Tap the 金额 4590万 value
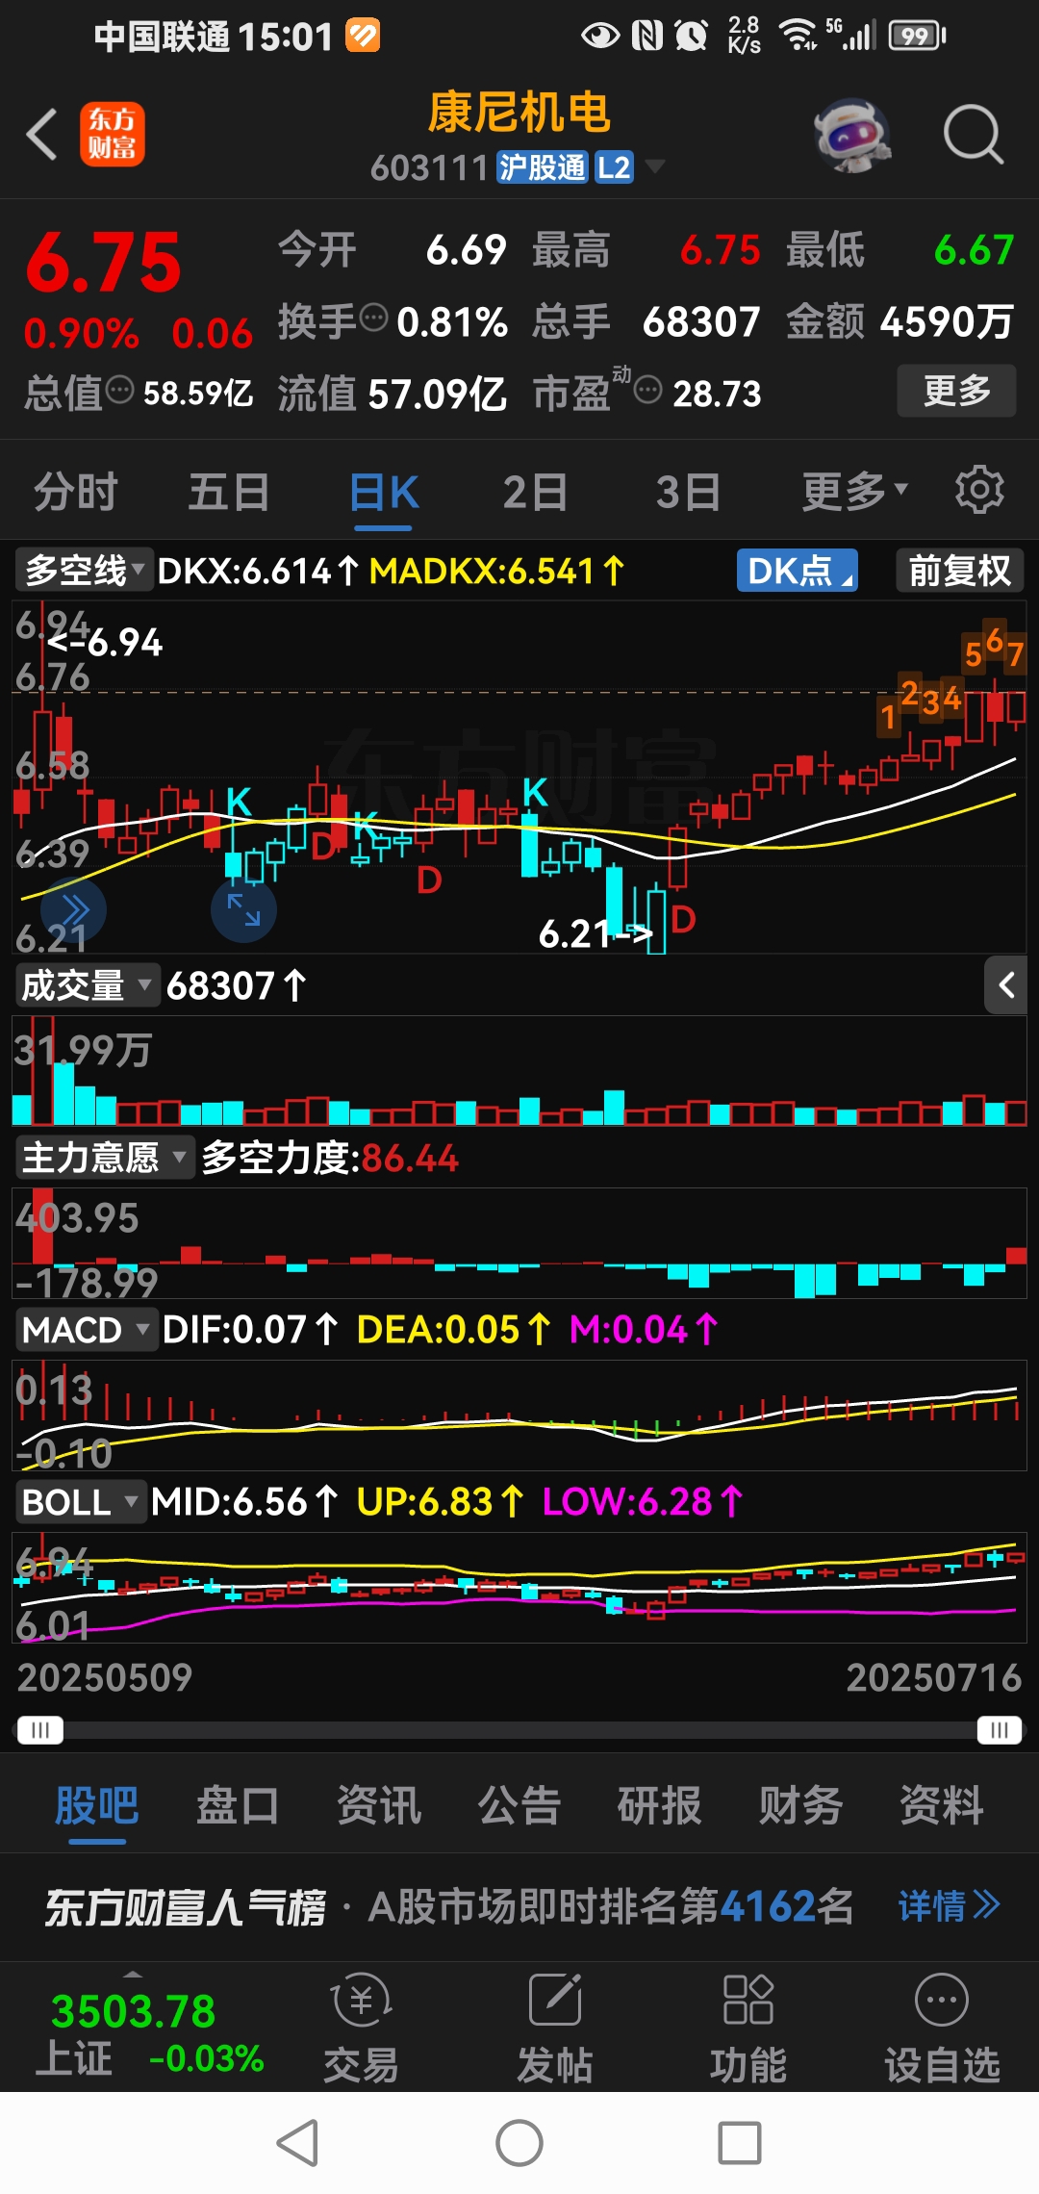The height and width of the screenshot is (2194, 1039). [900, 320]
